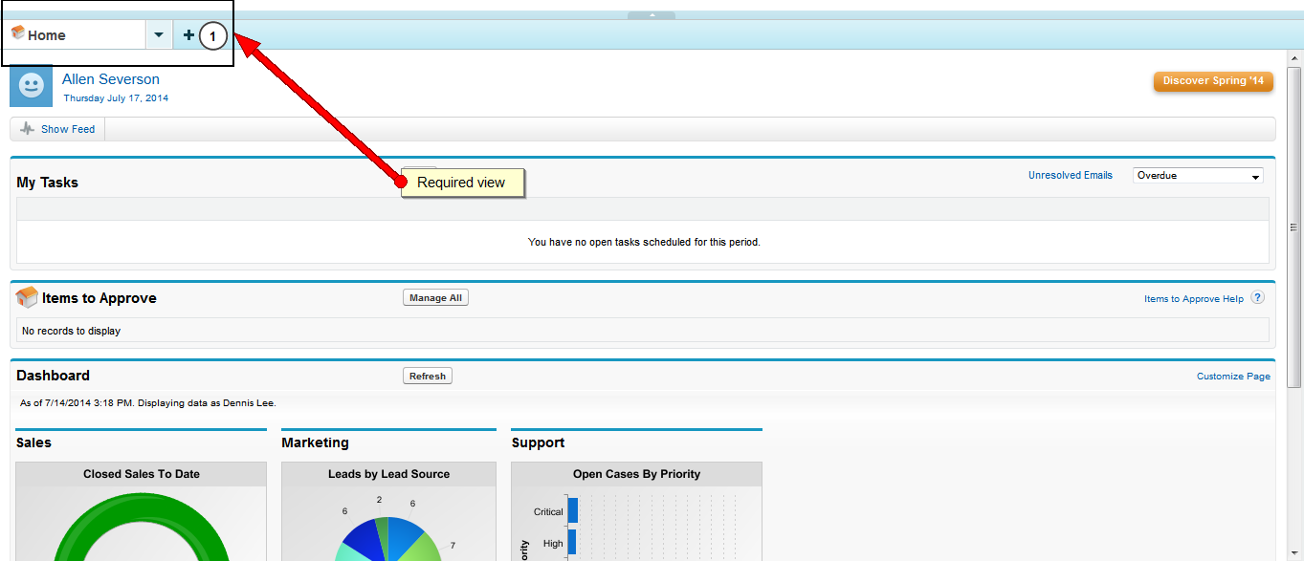The image size is (1304, 561).
Task: Click the Thursday July 17, 2014 date link
Action: pos(116,98)
